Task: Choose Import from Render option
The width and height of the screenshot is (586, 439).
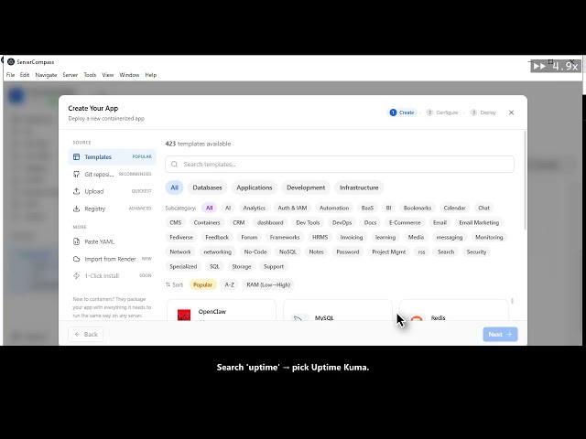Action: click(112, 259)
